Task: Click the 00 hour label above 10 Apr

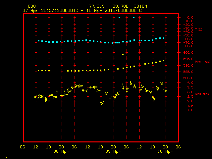Action: (x=165, y=147)
